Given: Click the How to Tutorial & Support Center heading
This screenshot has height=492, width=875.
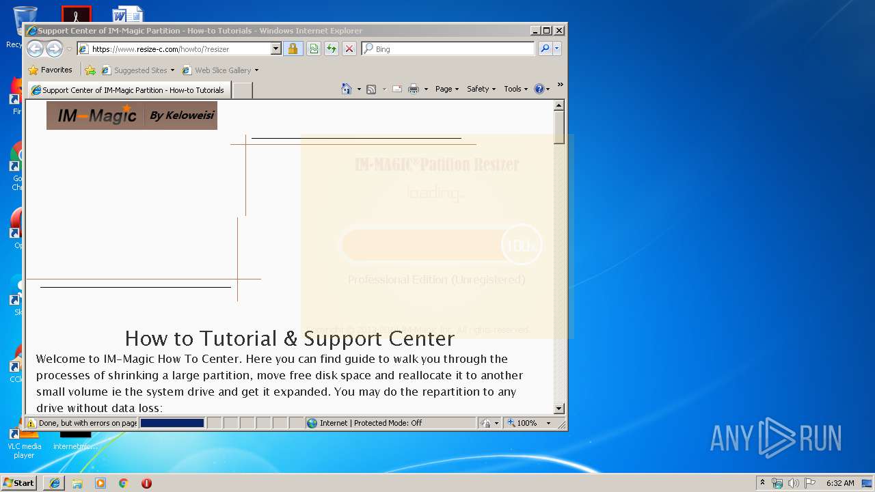Looking at the screenshot, I should tap(290, 338).
